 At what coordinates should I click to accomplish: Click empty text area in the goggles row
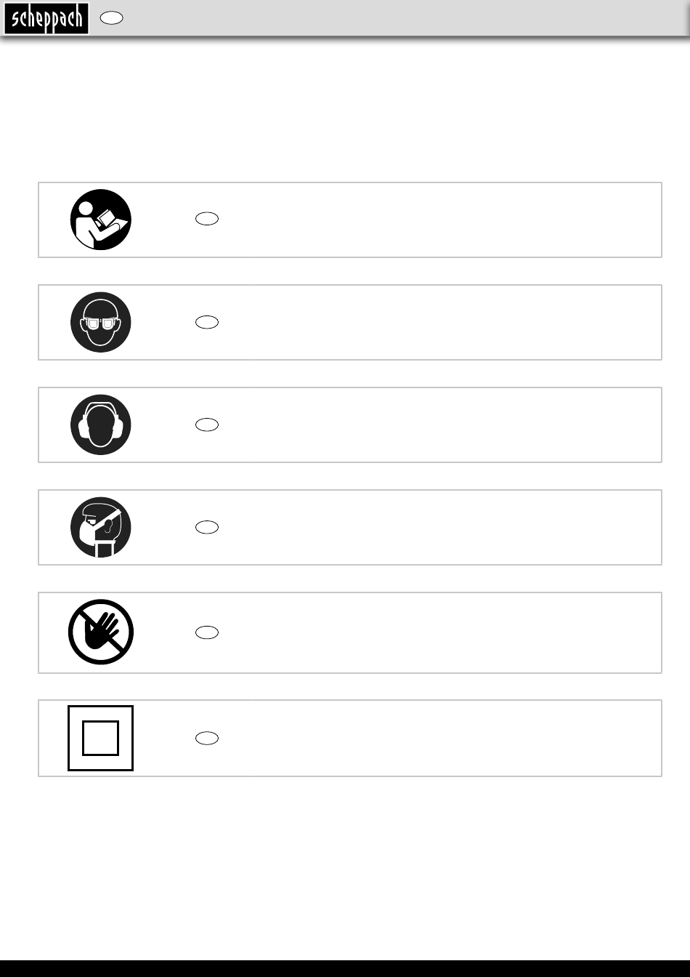[436, 322]
